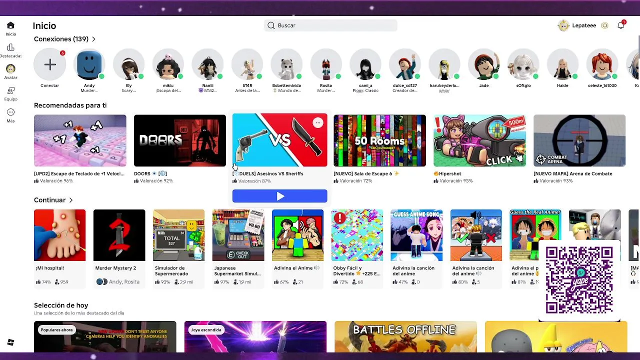
Task: Expand the Continuar section
Action: point(53,200)
